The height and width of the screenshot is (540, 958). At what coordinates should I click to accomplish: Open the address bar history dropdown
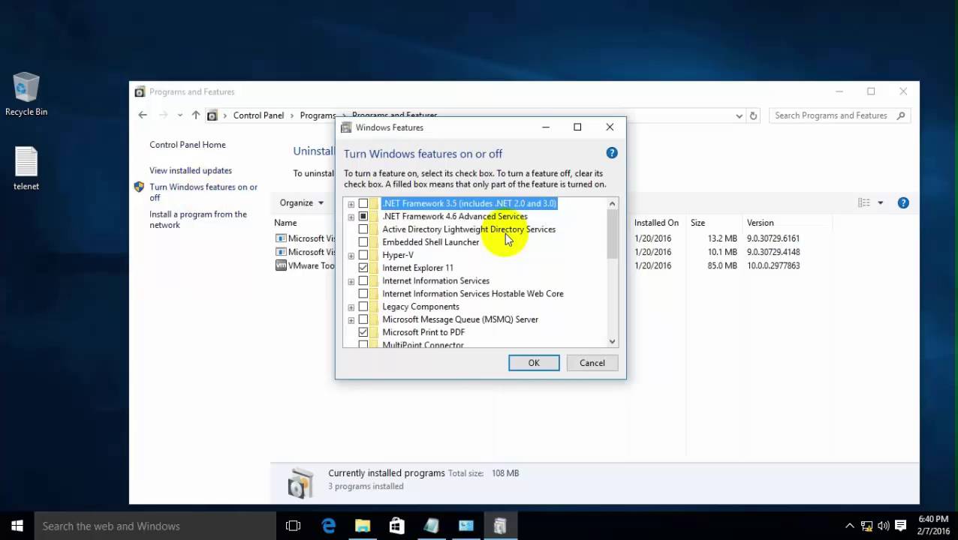pos(740,115)
